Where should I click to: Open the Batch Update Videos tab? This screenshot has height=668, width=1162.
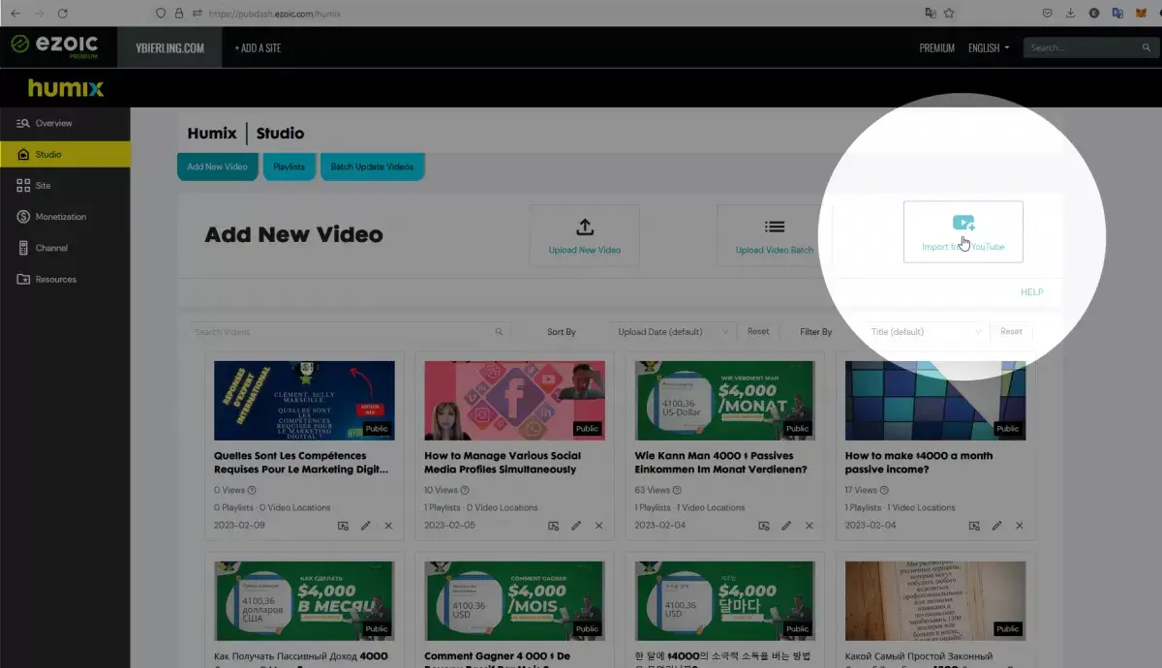[372, 167]
